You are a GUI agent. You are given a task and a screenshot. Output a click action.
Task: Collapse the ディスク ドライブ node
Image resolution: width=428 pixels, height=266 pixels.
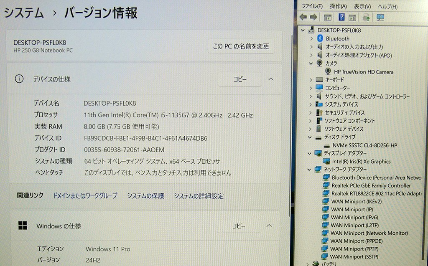tap(310, 137)
